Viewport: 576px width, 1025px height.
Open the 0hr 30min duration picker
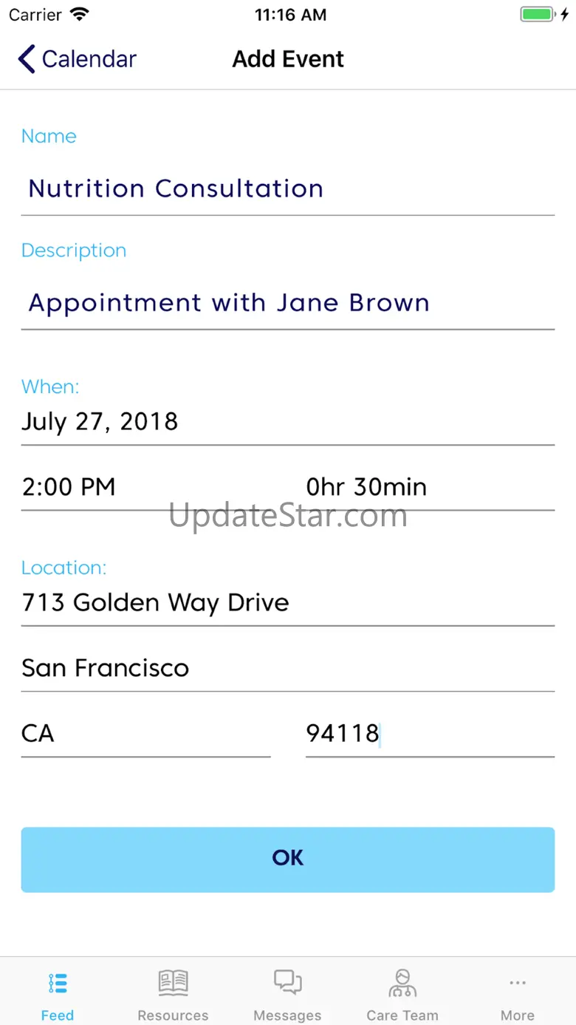430,487
